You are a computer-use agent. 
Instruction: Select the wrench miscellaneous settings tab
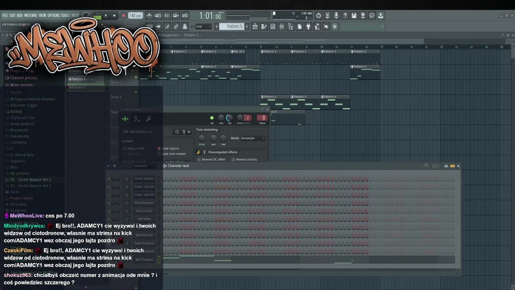coord(148,119)
